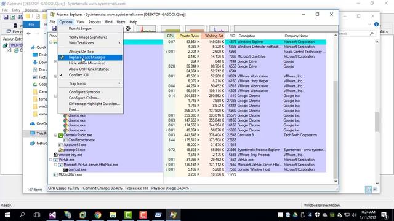Click the vmware-tray.exe process icon
This screenshot has height=221, width=394.
pos(55,155)
